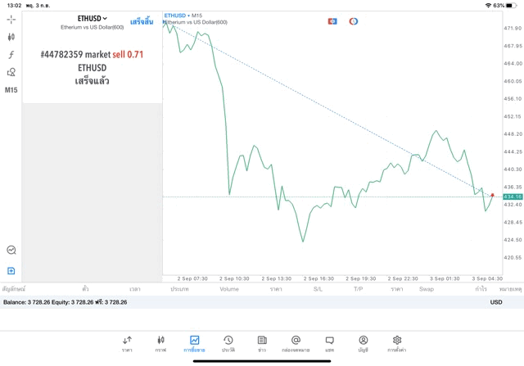Image resolution: width=524 pixels, height=366 pixels.
Task: Select the crosshair tool in left sidebar
Action: 11,19
